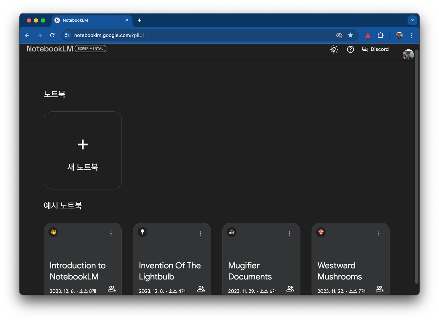Open Mugifier Documents notebook
Screen dimensions: 439x321
261,259
